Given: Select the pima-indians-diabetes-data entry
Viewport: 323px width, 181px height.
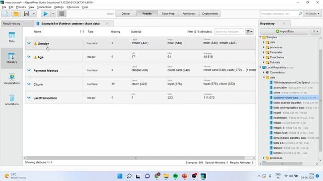Looking at the screenshot, I should [294, 138].
